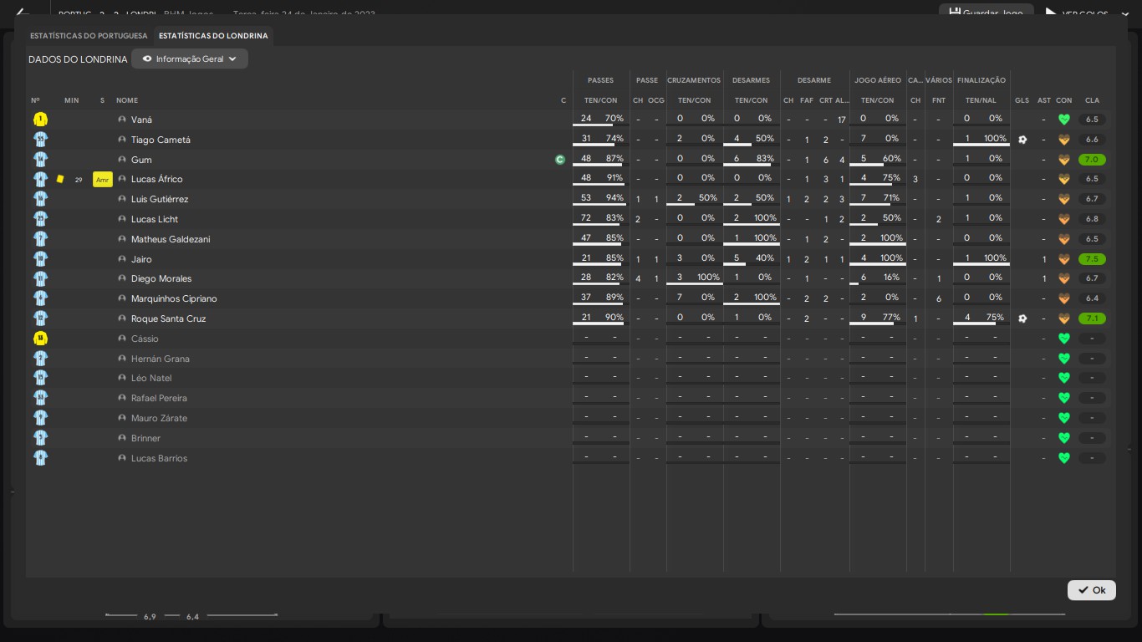This screenshot has height=642, width=1142.
Task: Click Tiago Cametá's goal ball icon
Action: tap(1022, 140)
